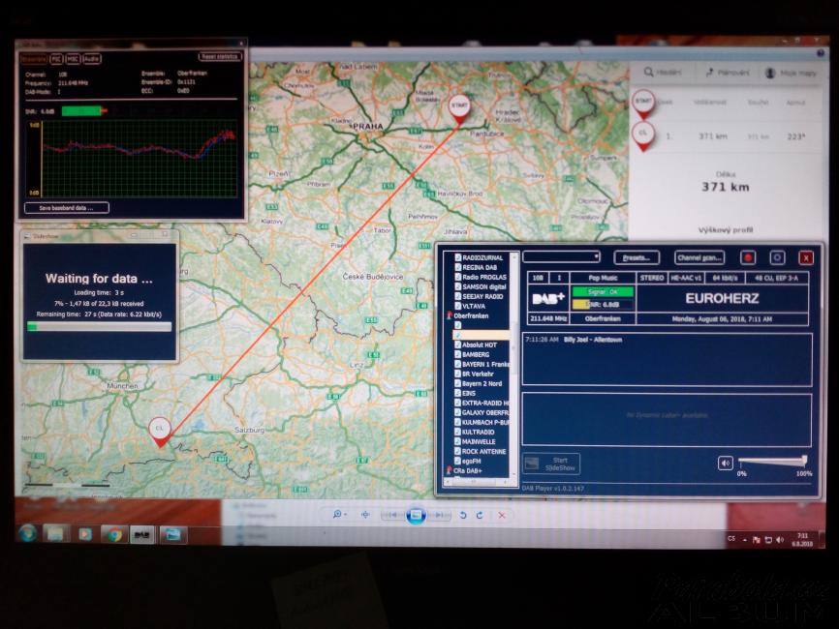This screenshot has height=629, width=839.
Task: Open the preset dropdown in DAB Player
Action: point(561,257)
